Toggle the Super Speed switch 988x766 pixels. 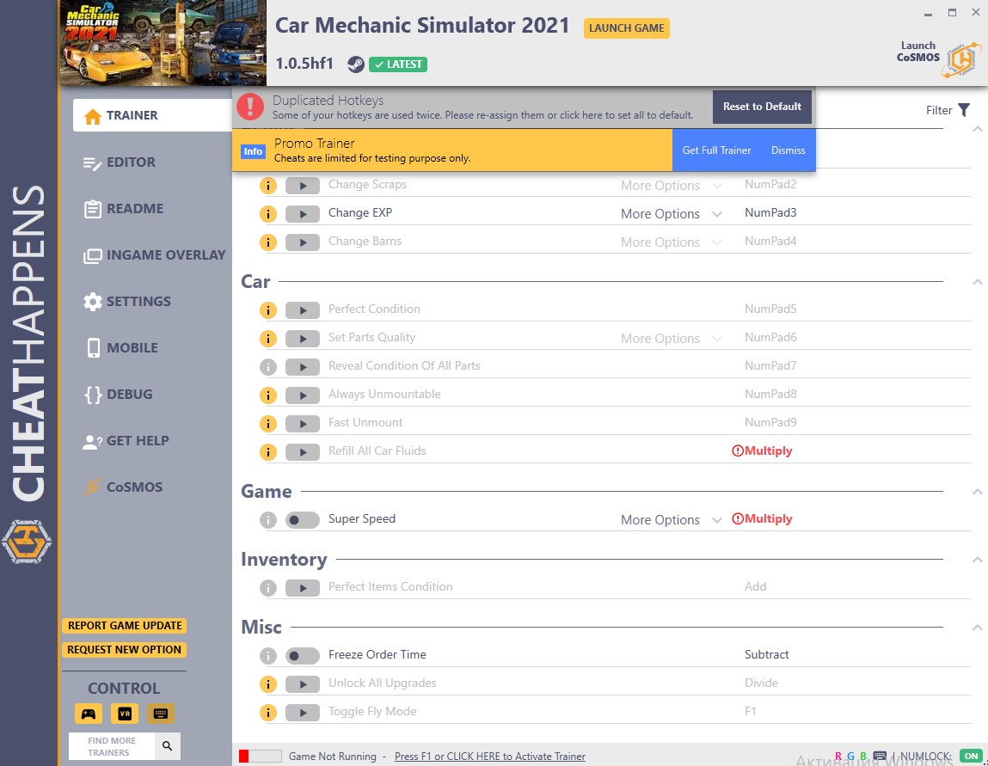click(x=303, y=520)
